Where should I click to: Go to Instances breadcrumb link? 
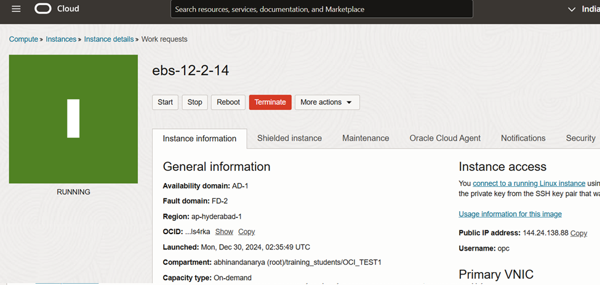(x=61, y=39)
